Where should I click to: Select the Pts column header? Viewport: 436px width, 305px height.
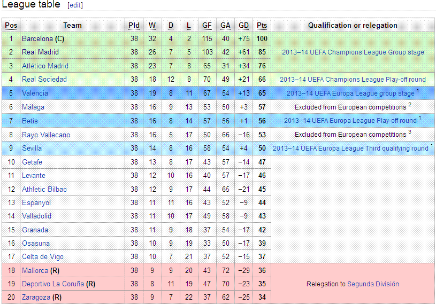[x=262, y=25]
